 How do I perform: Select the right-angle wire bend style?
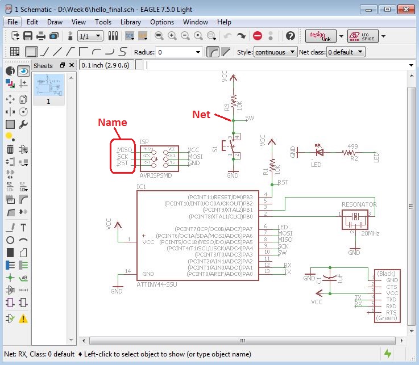(x=84, y=52)
